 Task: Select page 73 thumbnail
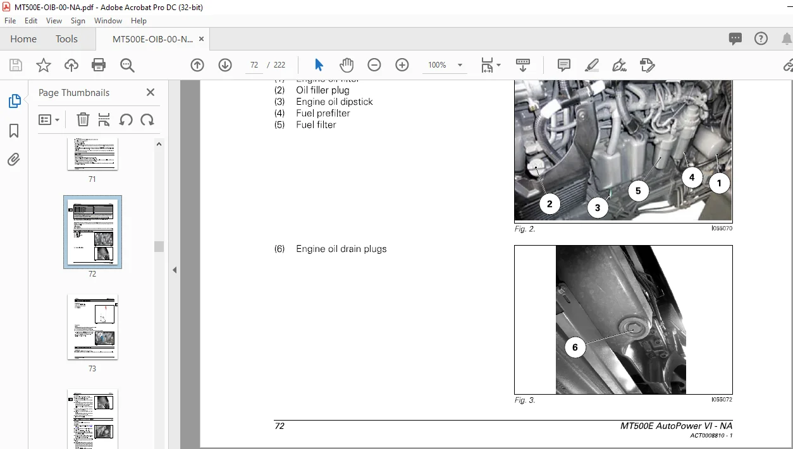(x=92, y=326)
